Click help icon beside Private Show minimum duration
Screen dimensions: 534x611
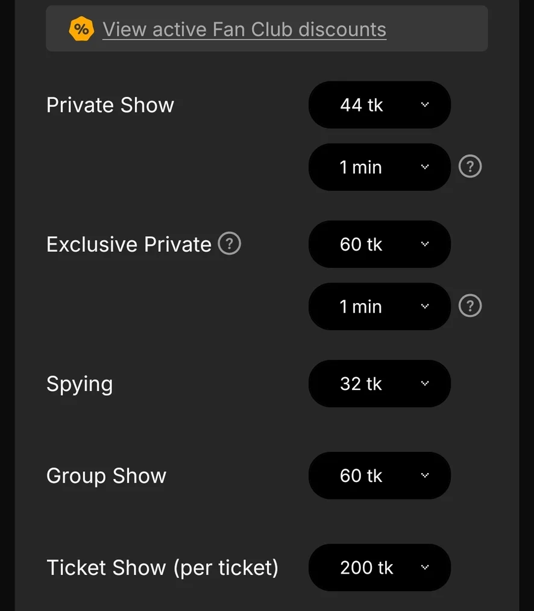point(470,167)
